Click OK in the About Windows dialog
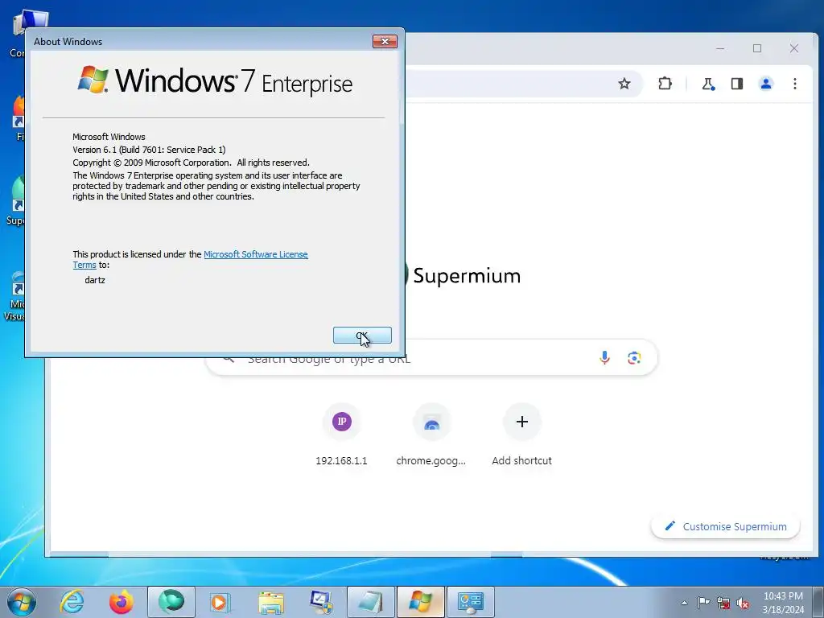 (362, 336)
